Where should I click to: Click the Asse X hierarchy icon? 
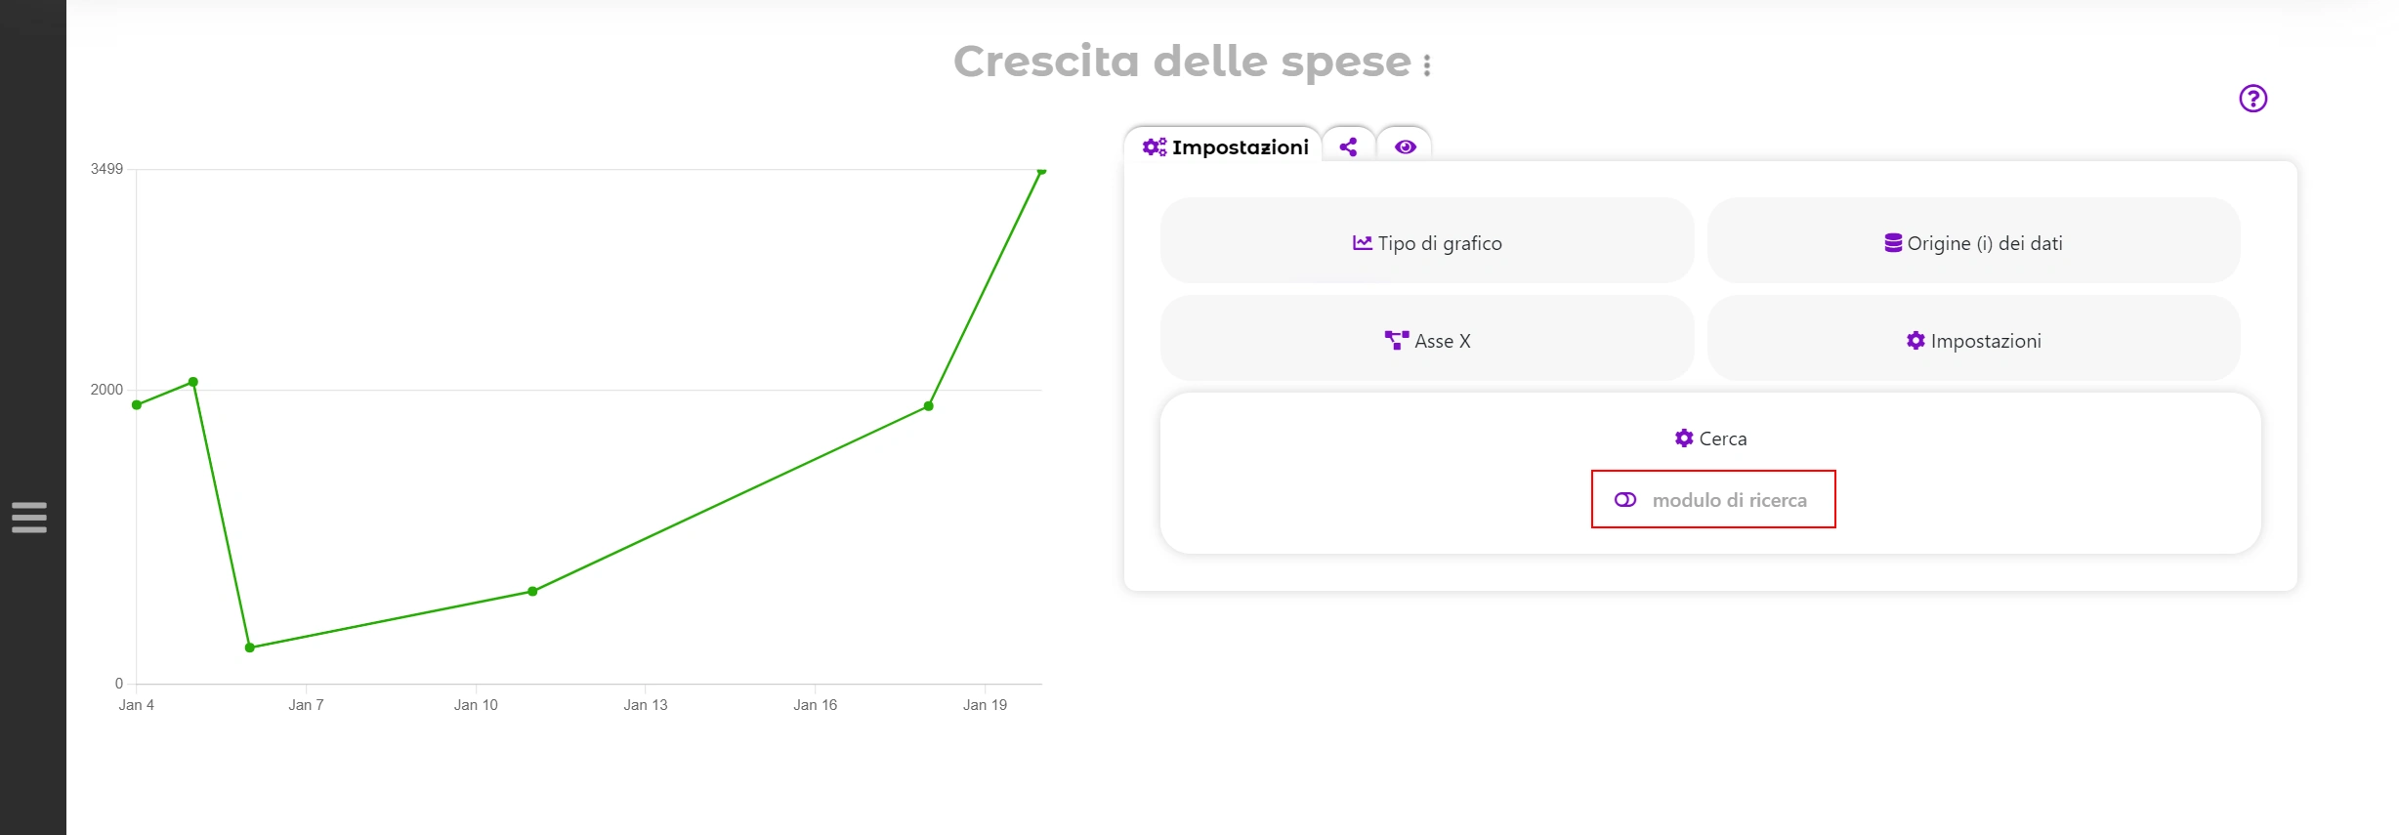1397,340
